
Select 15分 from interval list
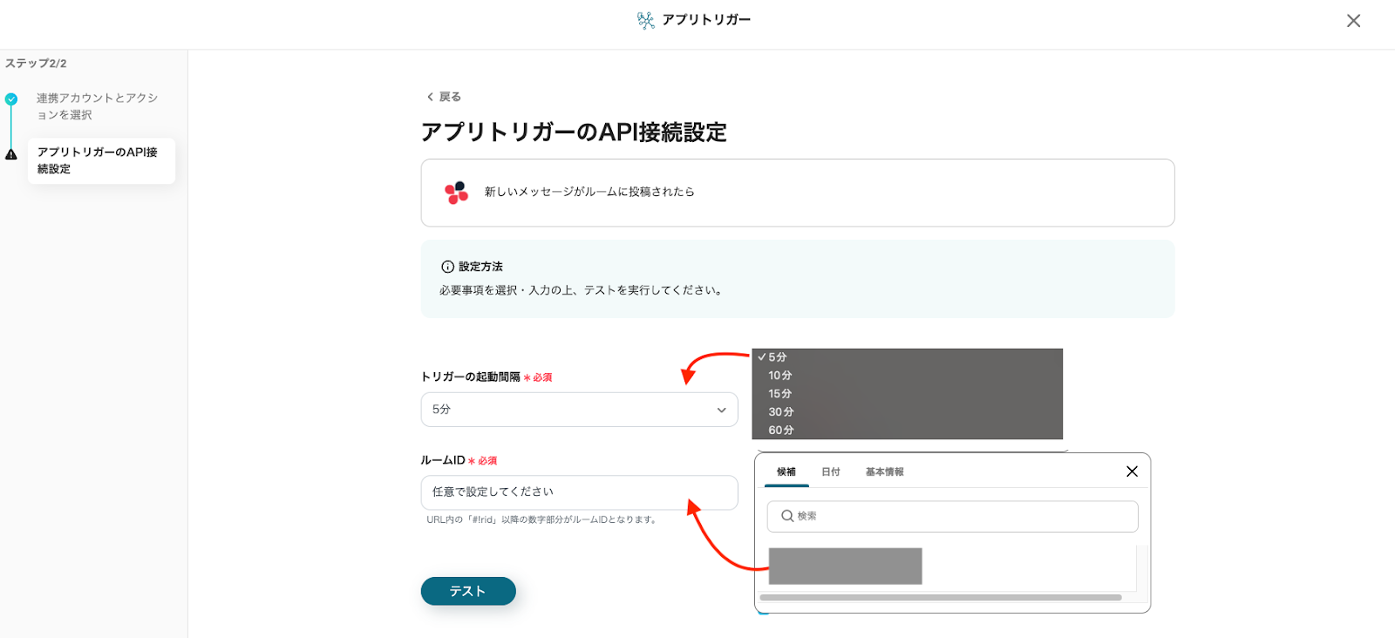point(779,394)
